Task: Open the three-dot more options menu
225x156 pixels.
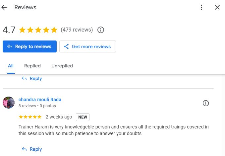Action: click(x=201, y=7)
